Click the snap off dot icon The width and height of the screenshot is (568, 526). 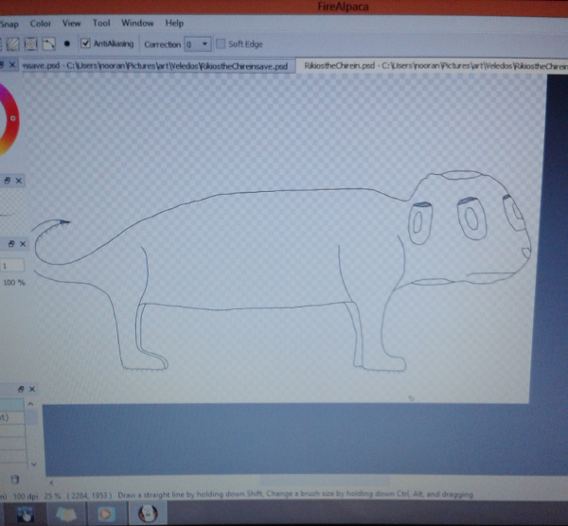66,44
